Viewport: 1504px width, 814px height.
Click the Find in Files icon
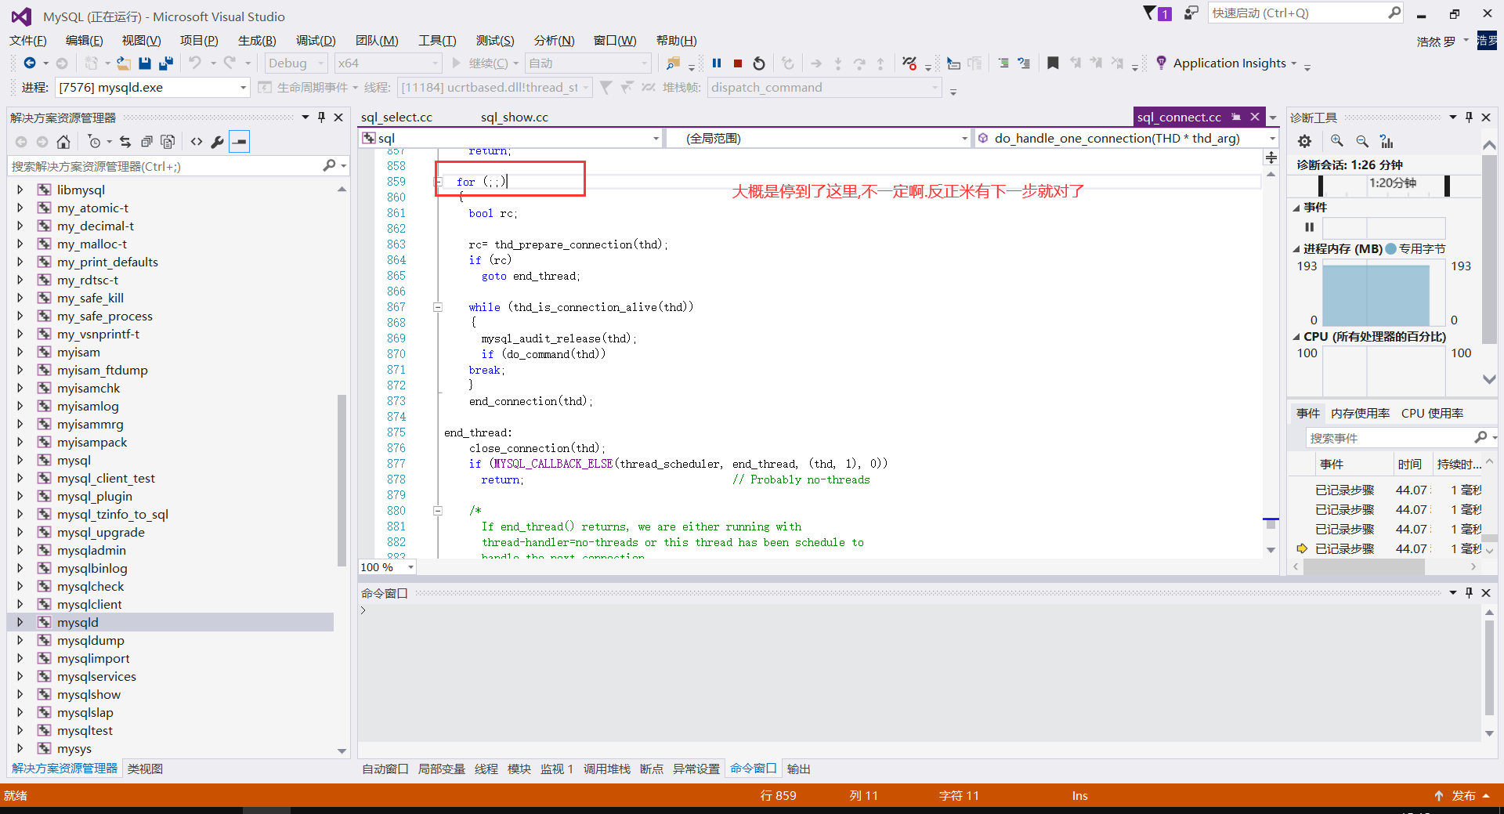pos(673,63)
